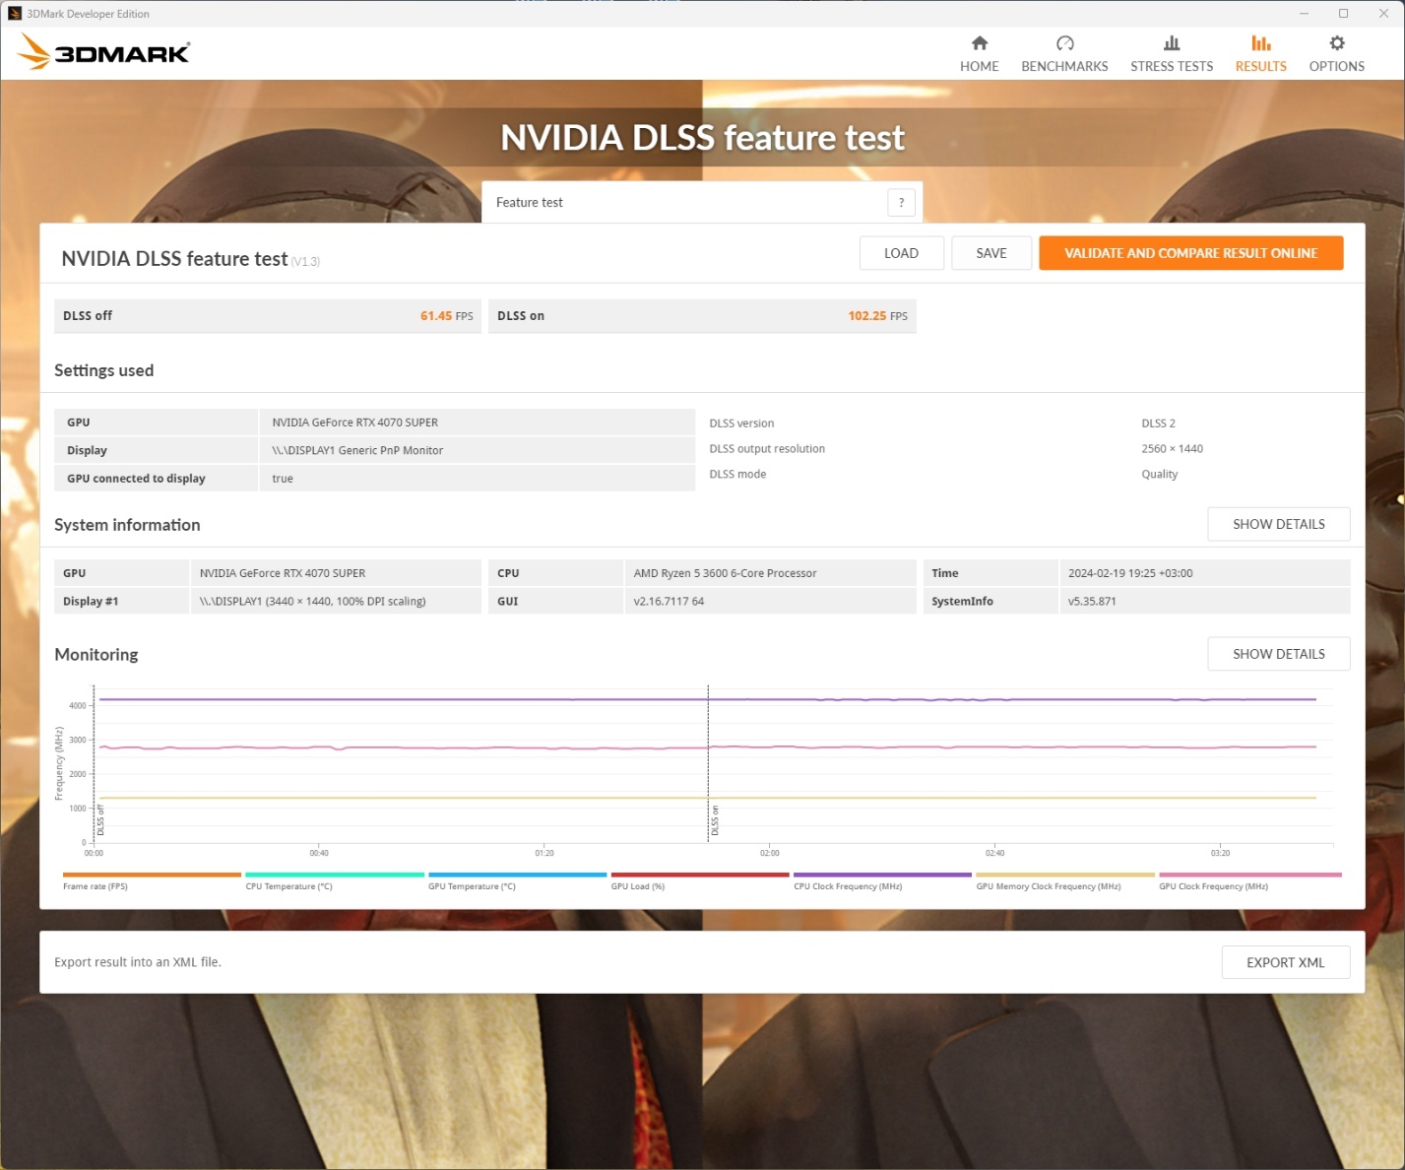Click the "Monitoring" heading
This screenshot has height=1170, width=1405.
pyautogui.click(x=96, y=655)
